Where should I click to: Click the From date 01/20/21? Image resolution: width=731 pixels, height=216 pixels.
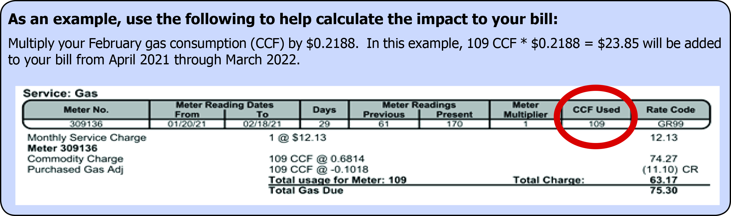pos(187,124)
